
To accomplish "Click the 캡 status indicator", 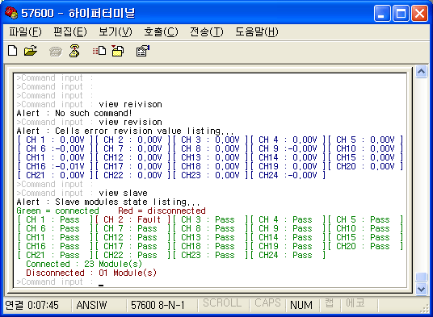I will (329, 303).
